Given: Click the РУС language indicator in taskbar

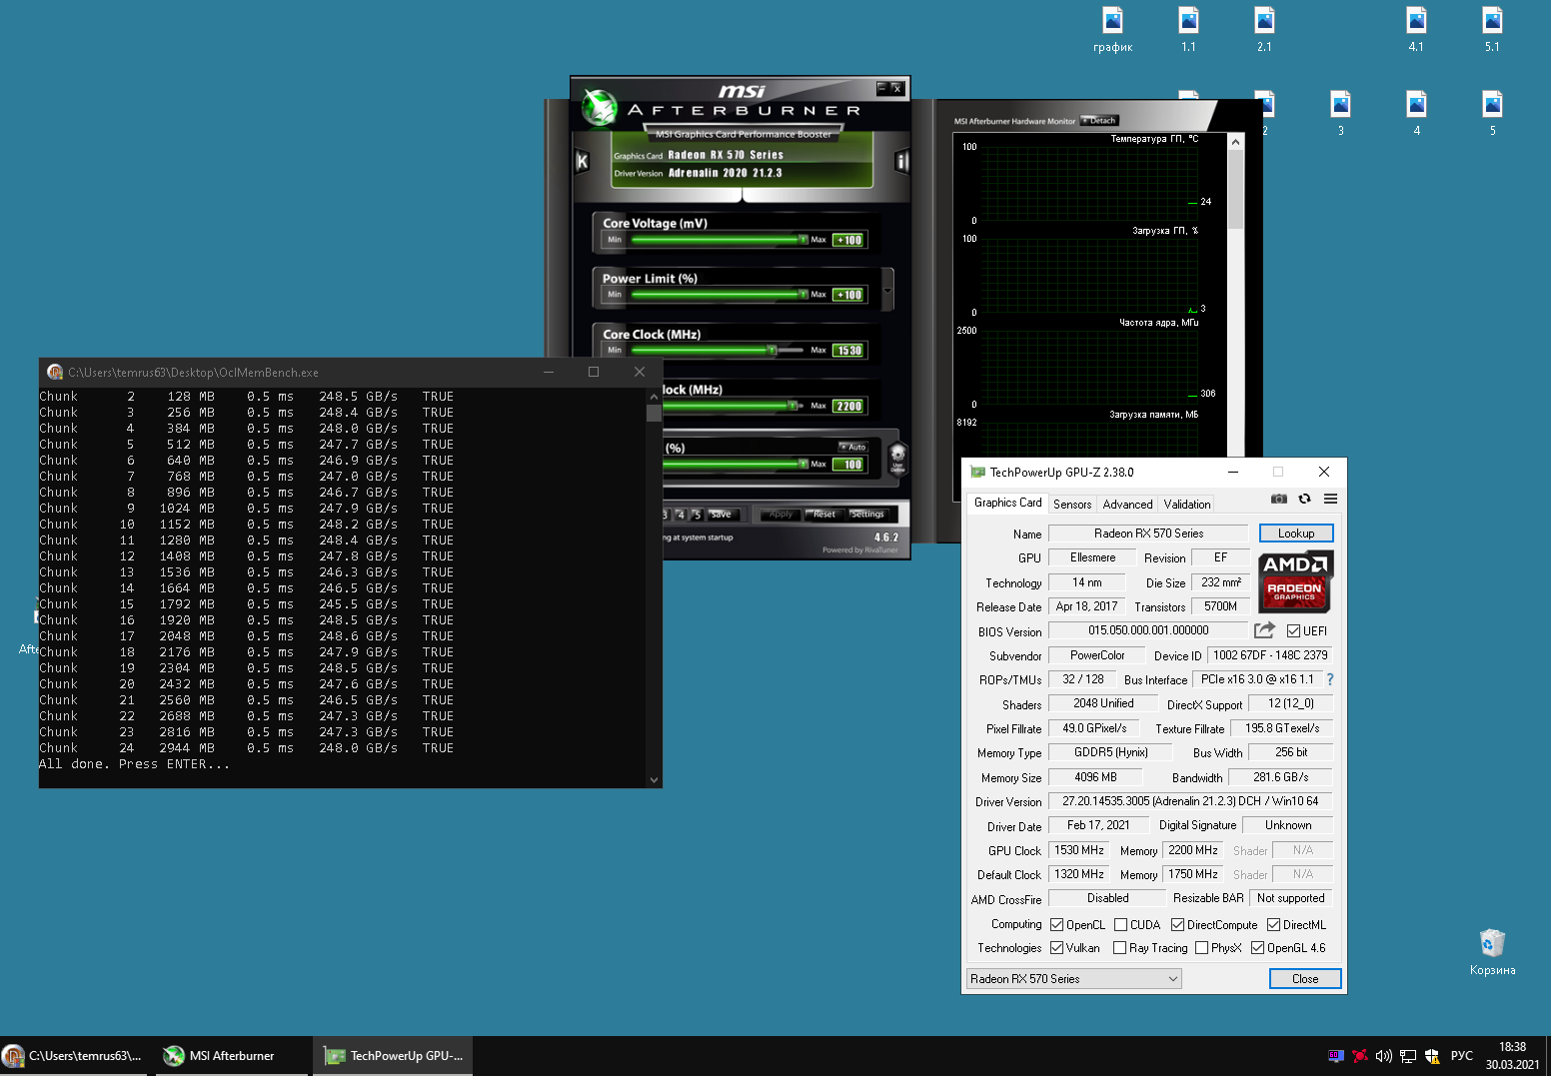Looking at the screenshot, I should [1462, 1056].
